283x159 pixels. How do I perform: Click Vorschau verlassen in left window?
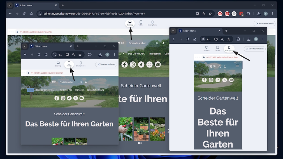[x=106, y=64]
